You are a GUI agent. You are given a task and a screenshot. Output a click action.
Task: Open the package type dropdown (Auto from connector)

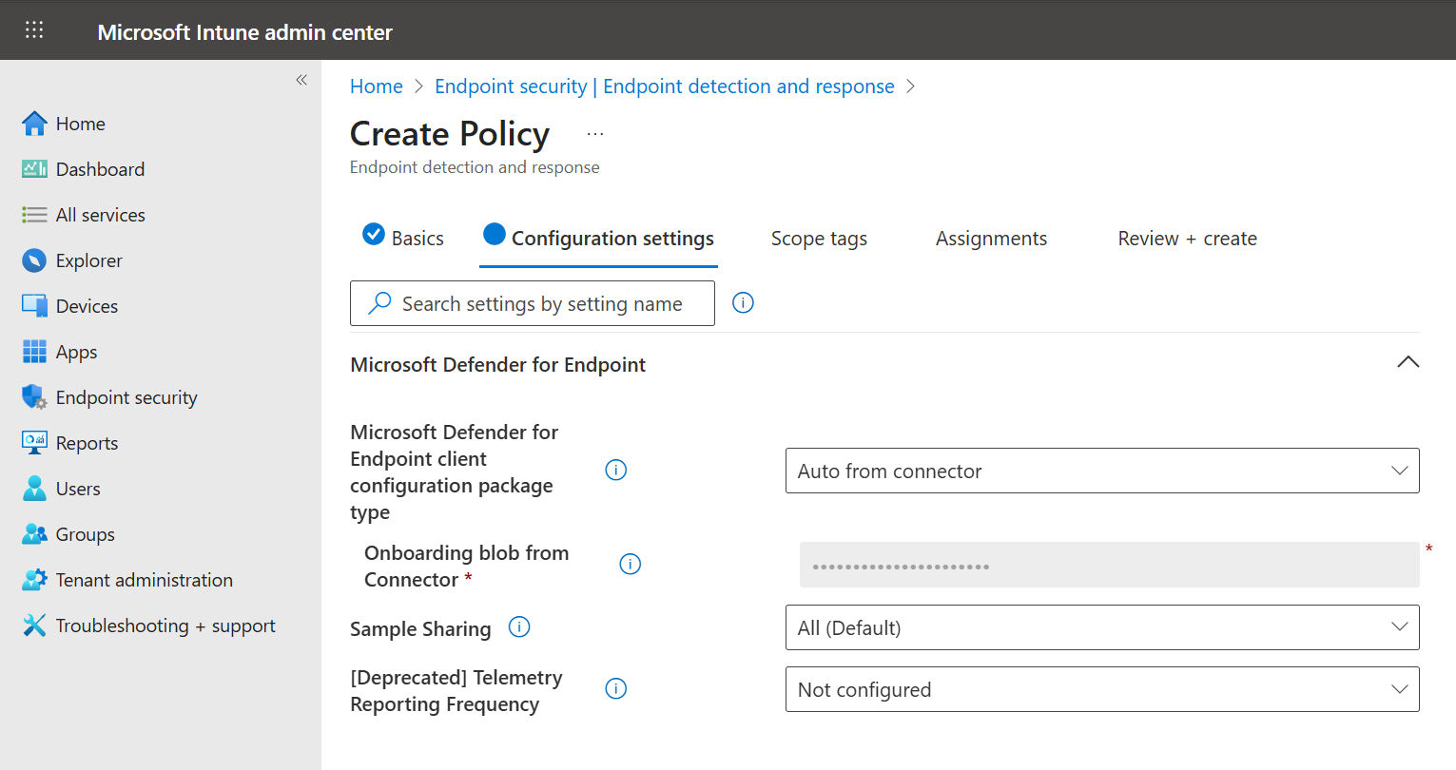(1102, 471)
